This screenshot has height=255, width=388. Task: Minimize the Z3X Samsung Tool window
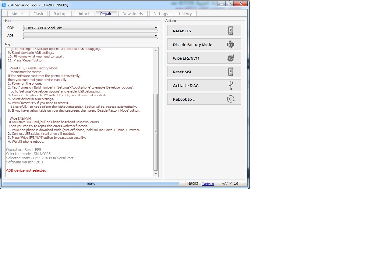(x=221, y=3)
